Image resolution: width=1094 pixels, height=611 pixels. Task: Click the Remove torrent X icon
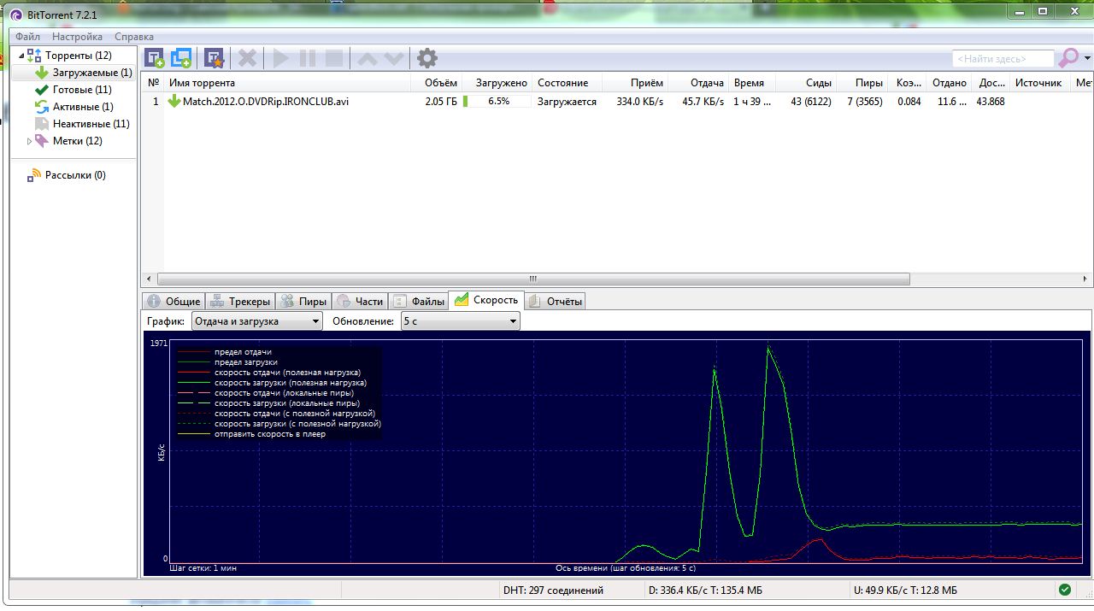[248, 58]
